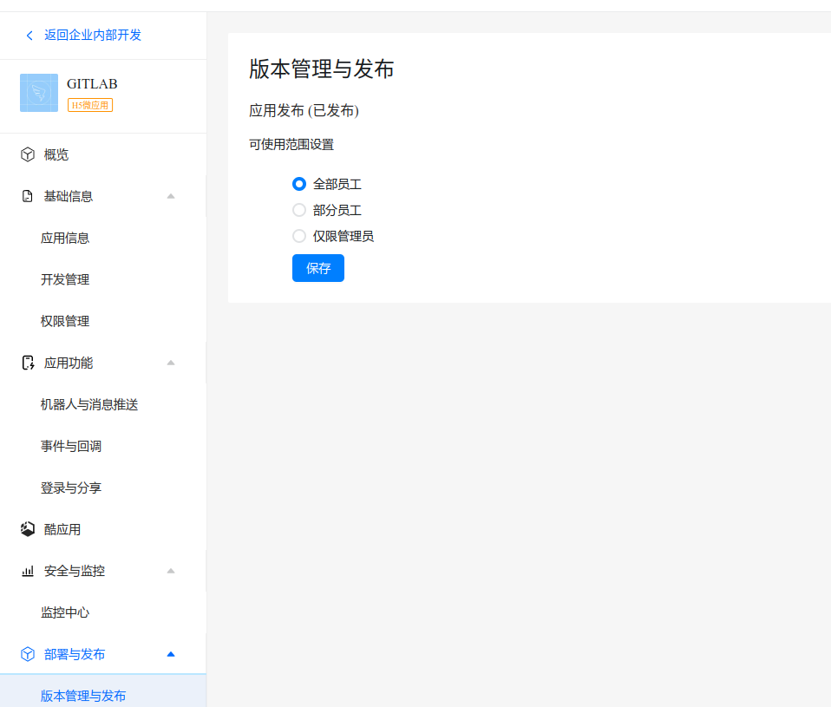
Task: Click the bar chart icon beside 安全与监控
Action: (x=28, y=571)
